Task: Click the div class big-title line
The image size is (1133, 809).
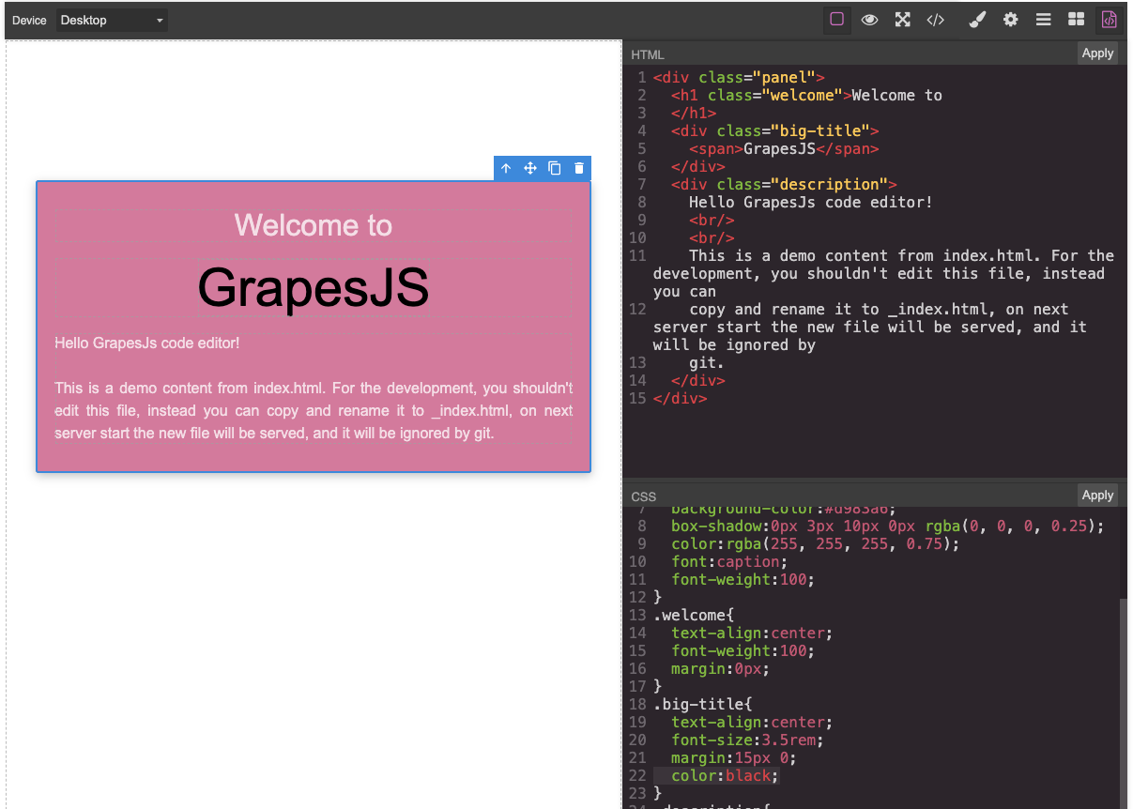Action: 774,131
